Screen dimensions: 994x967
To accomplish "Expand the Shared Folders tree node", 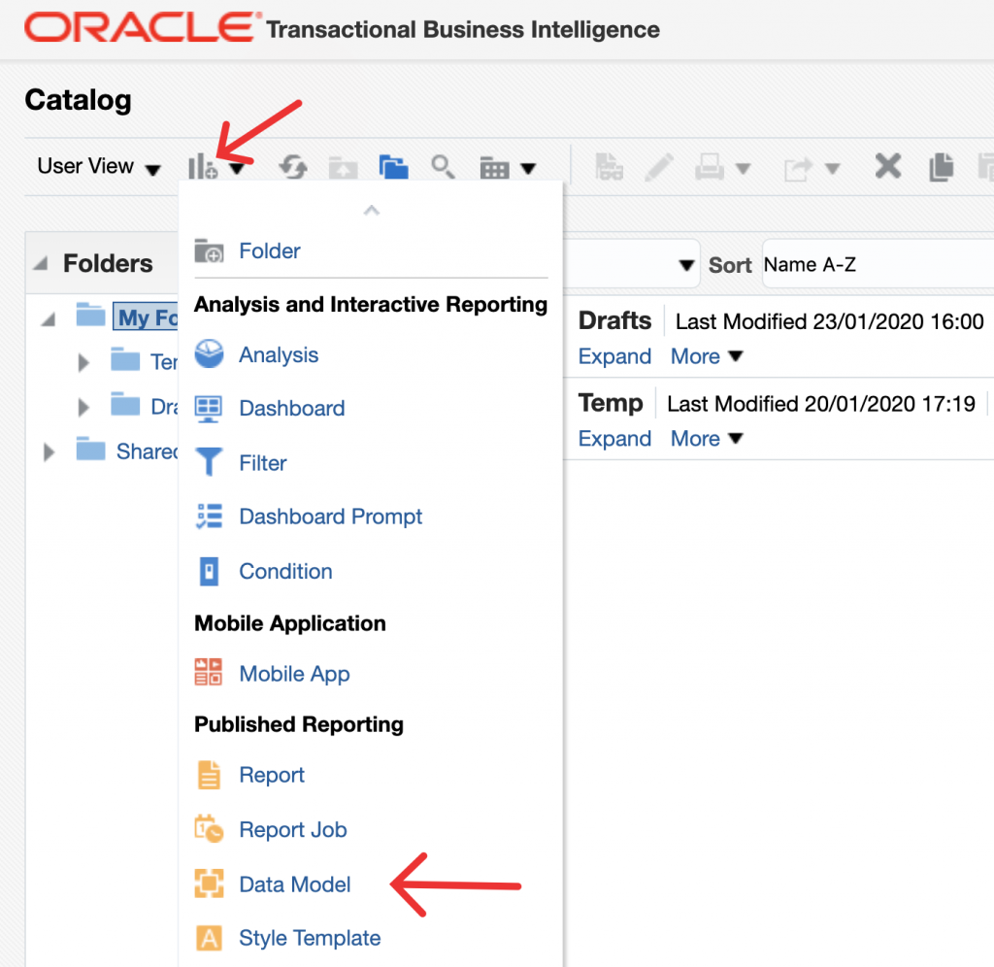I will pyautogui.click(x=50, y=451).
